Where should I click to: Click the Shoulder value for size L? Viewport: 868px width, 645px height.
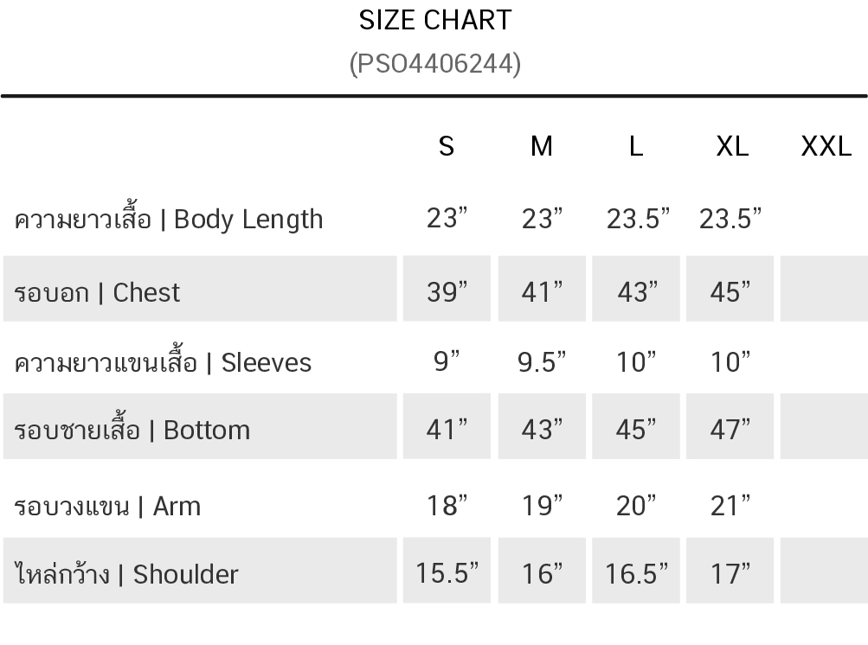tap(637, 573)
